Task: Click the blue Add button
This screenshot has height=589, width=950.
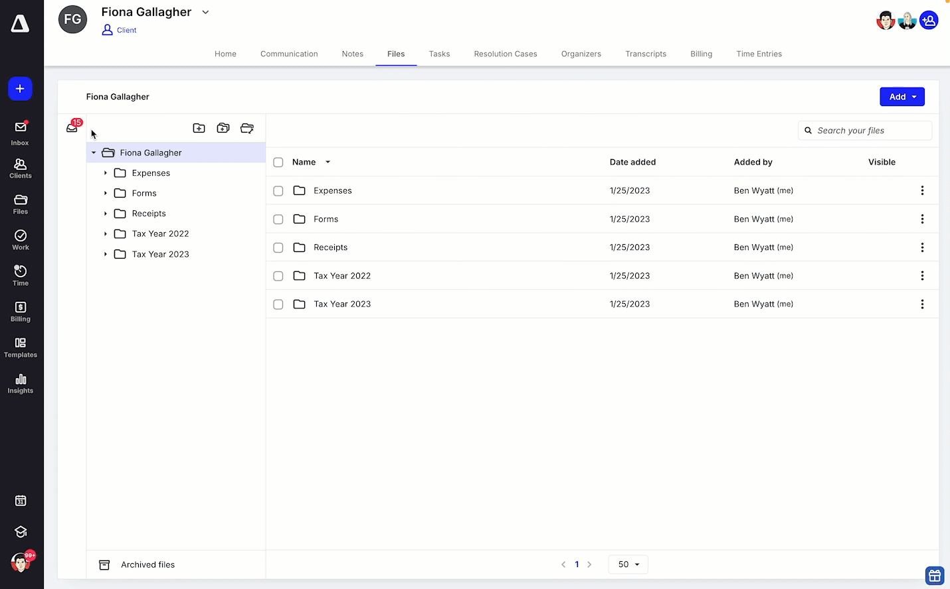Action: click(902, 97)
